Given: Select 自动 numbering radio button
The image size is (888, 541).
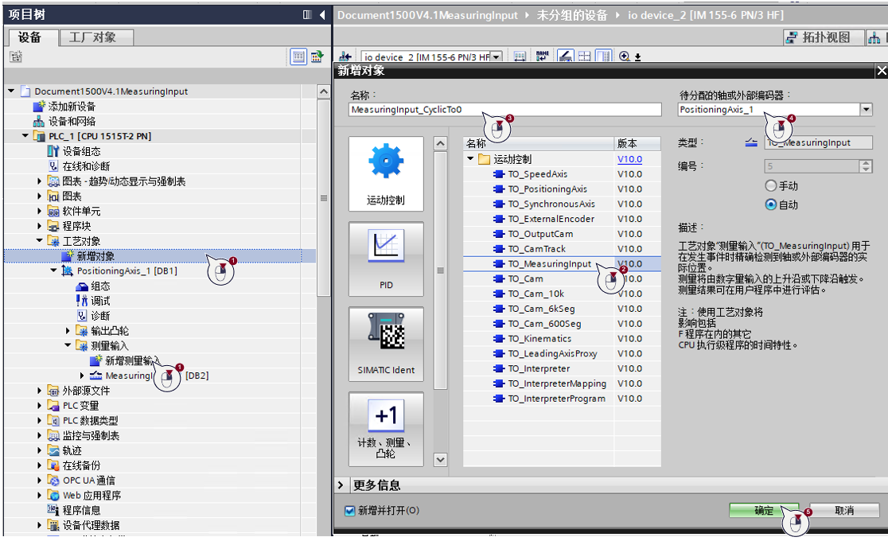Looking at the screenshot, I should (771, 204).
